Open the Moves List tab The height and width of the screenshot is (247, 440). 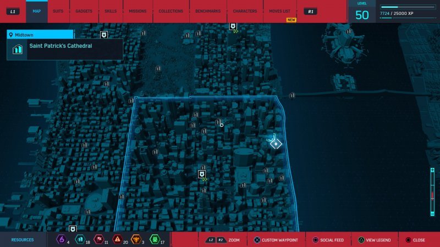pos(280,11)
